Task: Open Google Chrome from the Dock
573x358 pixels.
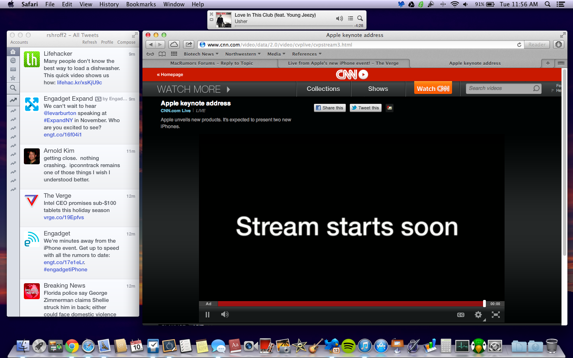Action: (x=72, y=346)
